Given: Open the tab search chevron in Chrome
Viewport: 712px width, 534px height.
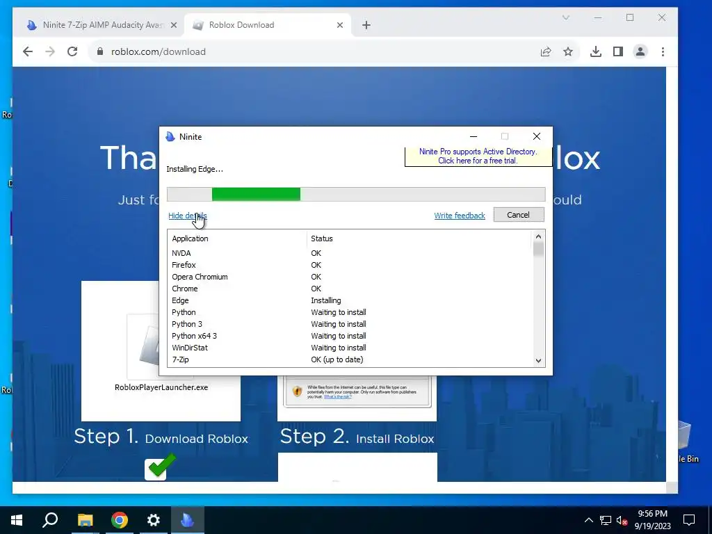Looking at the screenshot, I should coord(566,17).
